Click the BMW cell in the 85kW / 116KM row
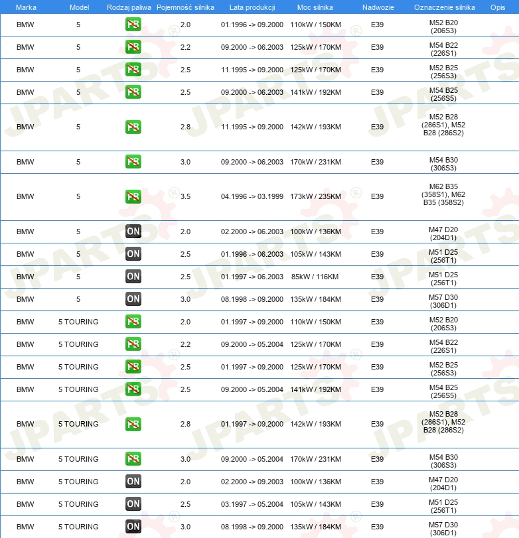519x538 pixels. coord(25,277)
